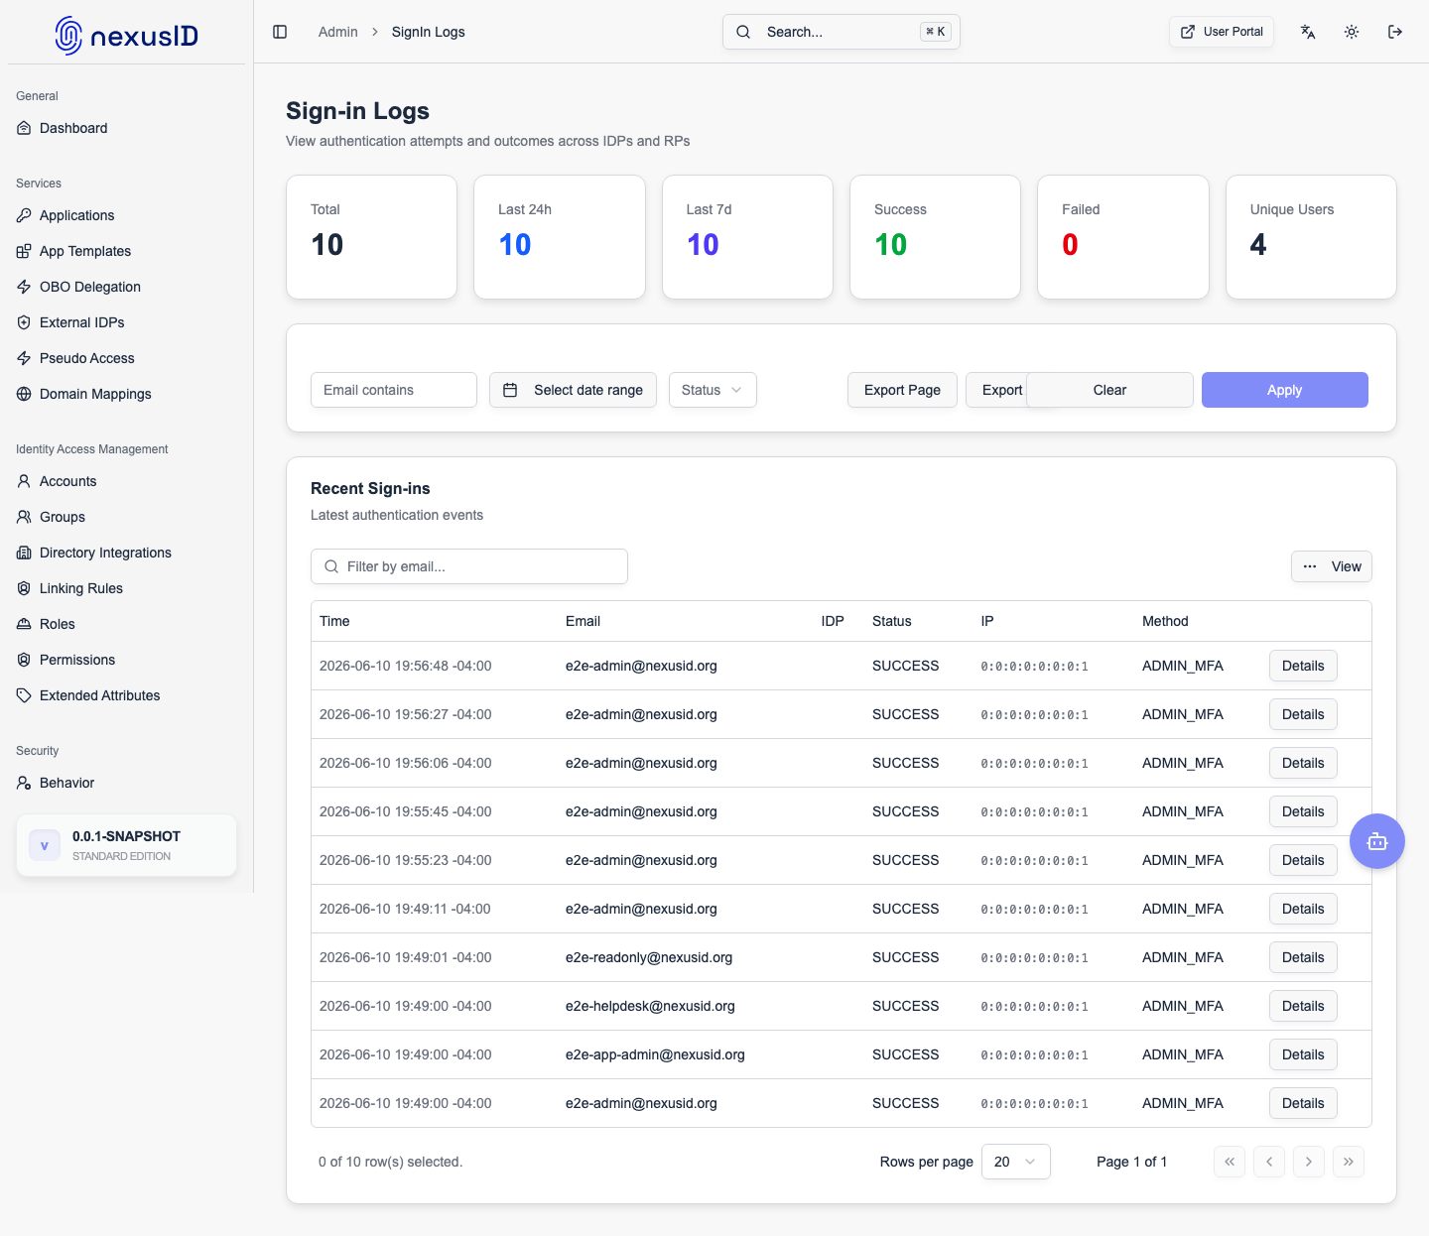Switch theme with the sun icon
Image resolution: width=1429 pixels, height=1236 pixels.
[1352, 32]
